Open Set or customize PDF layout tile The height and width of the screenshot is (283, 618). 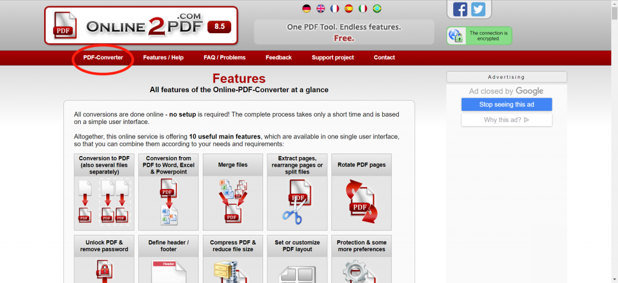[297, 259]
